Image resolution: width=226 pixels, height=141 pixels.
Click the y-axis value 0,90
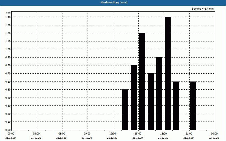click(8, 58)
